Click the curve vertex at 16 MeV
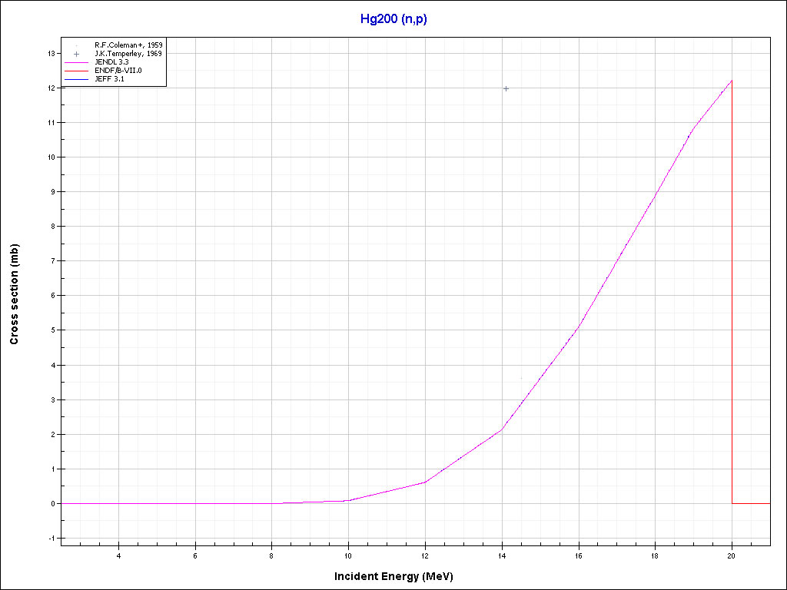 (578, 326)
